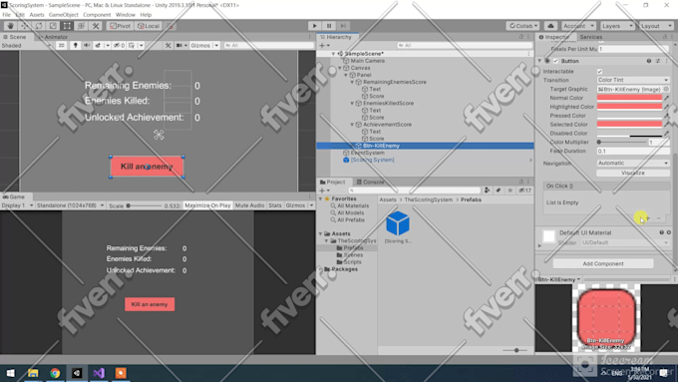Image resolution: width=678 pixels, height=382 pixels.
Task: Switch to the Scene tab
Action: coord(15,37)
